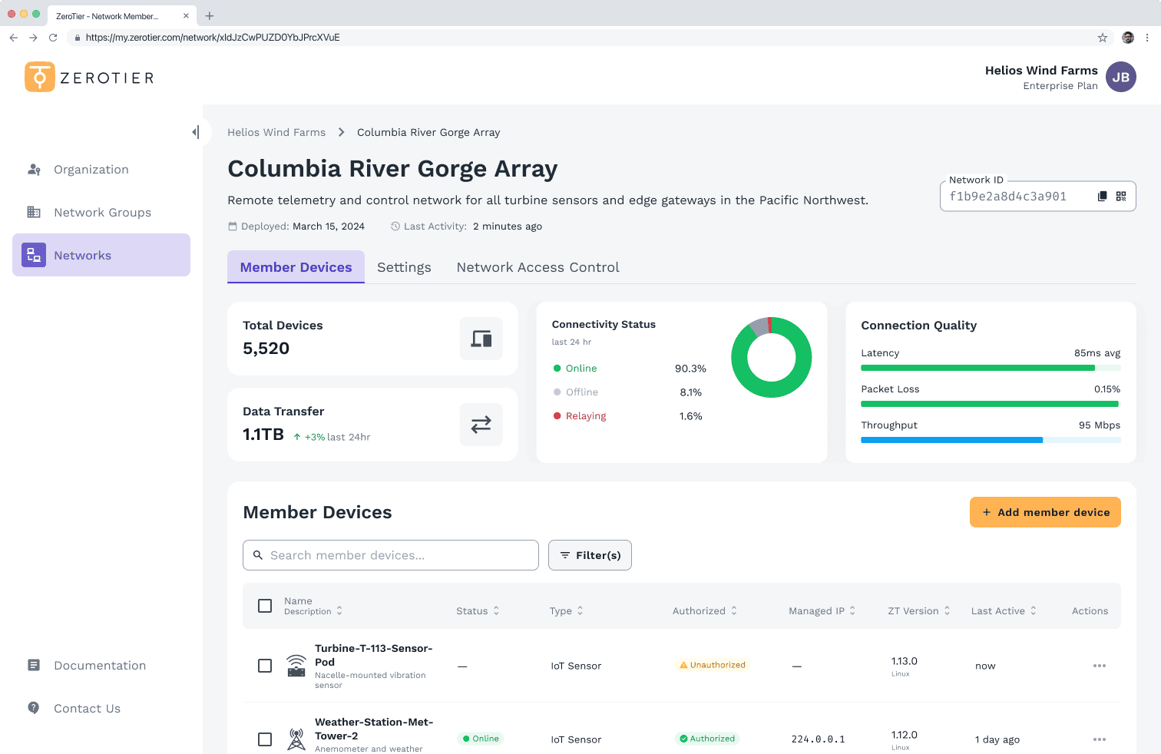Show the Network ID QR code

click(1121, 197)
